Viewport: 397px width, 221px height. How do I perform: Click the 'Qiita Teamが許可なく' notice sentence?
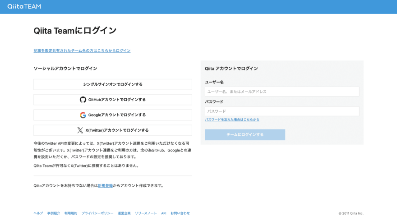86,166
